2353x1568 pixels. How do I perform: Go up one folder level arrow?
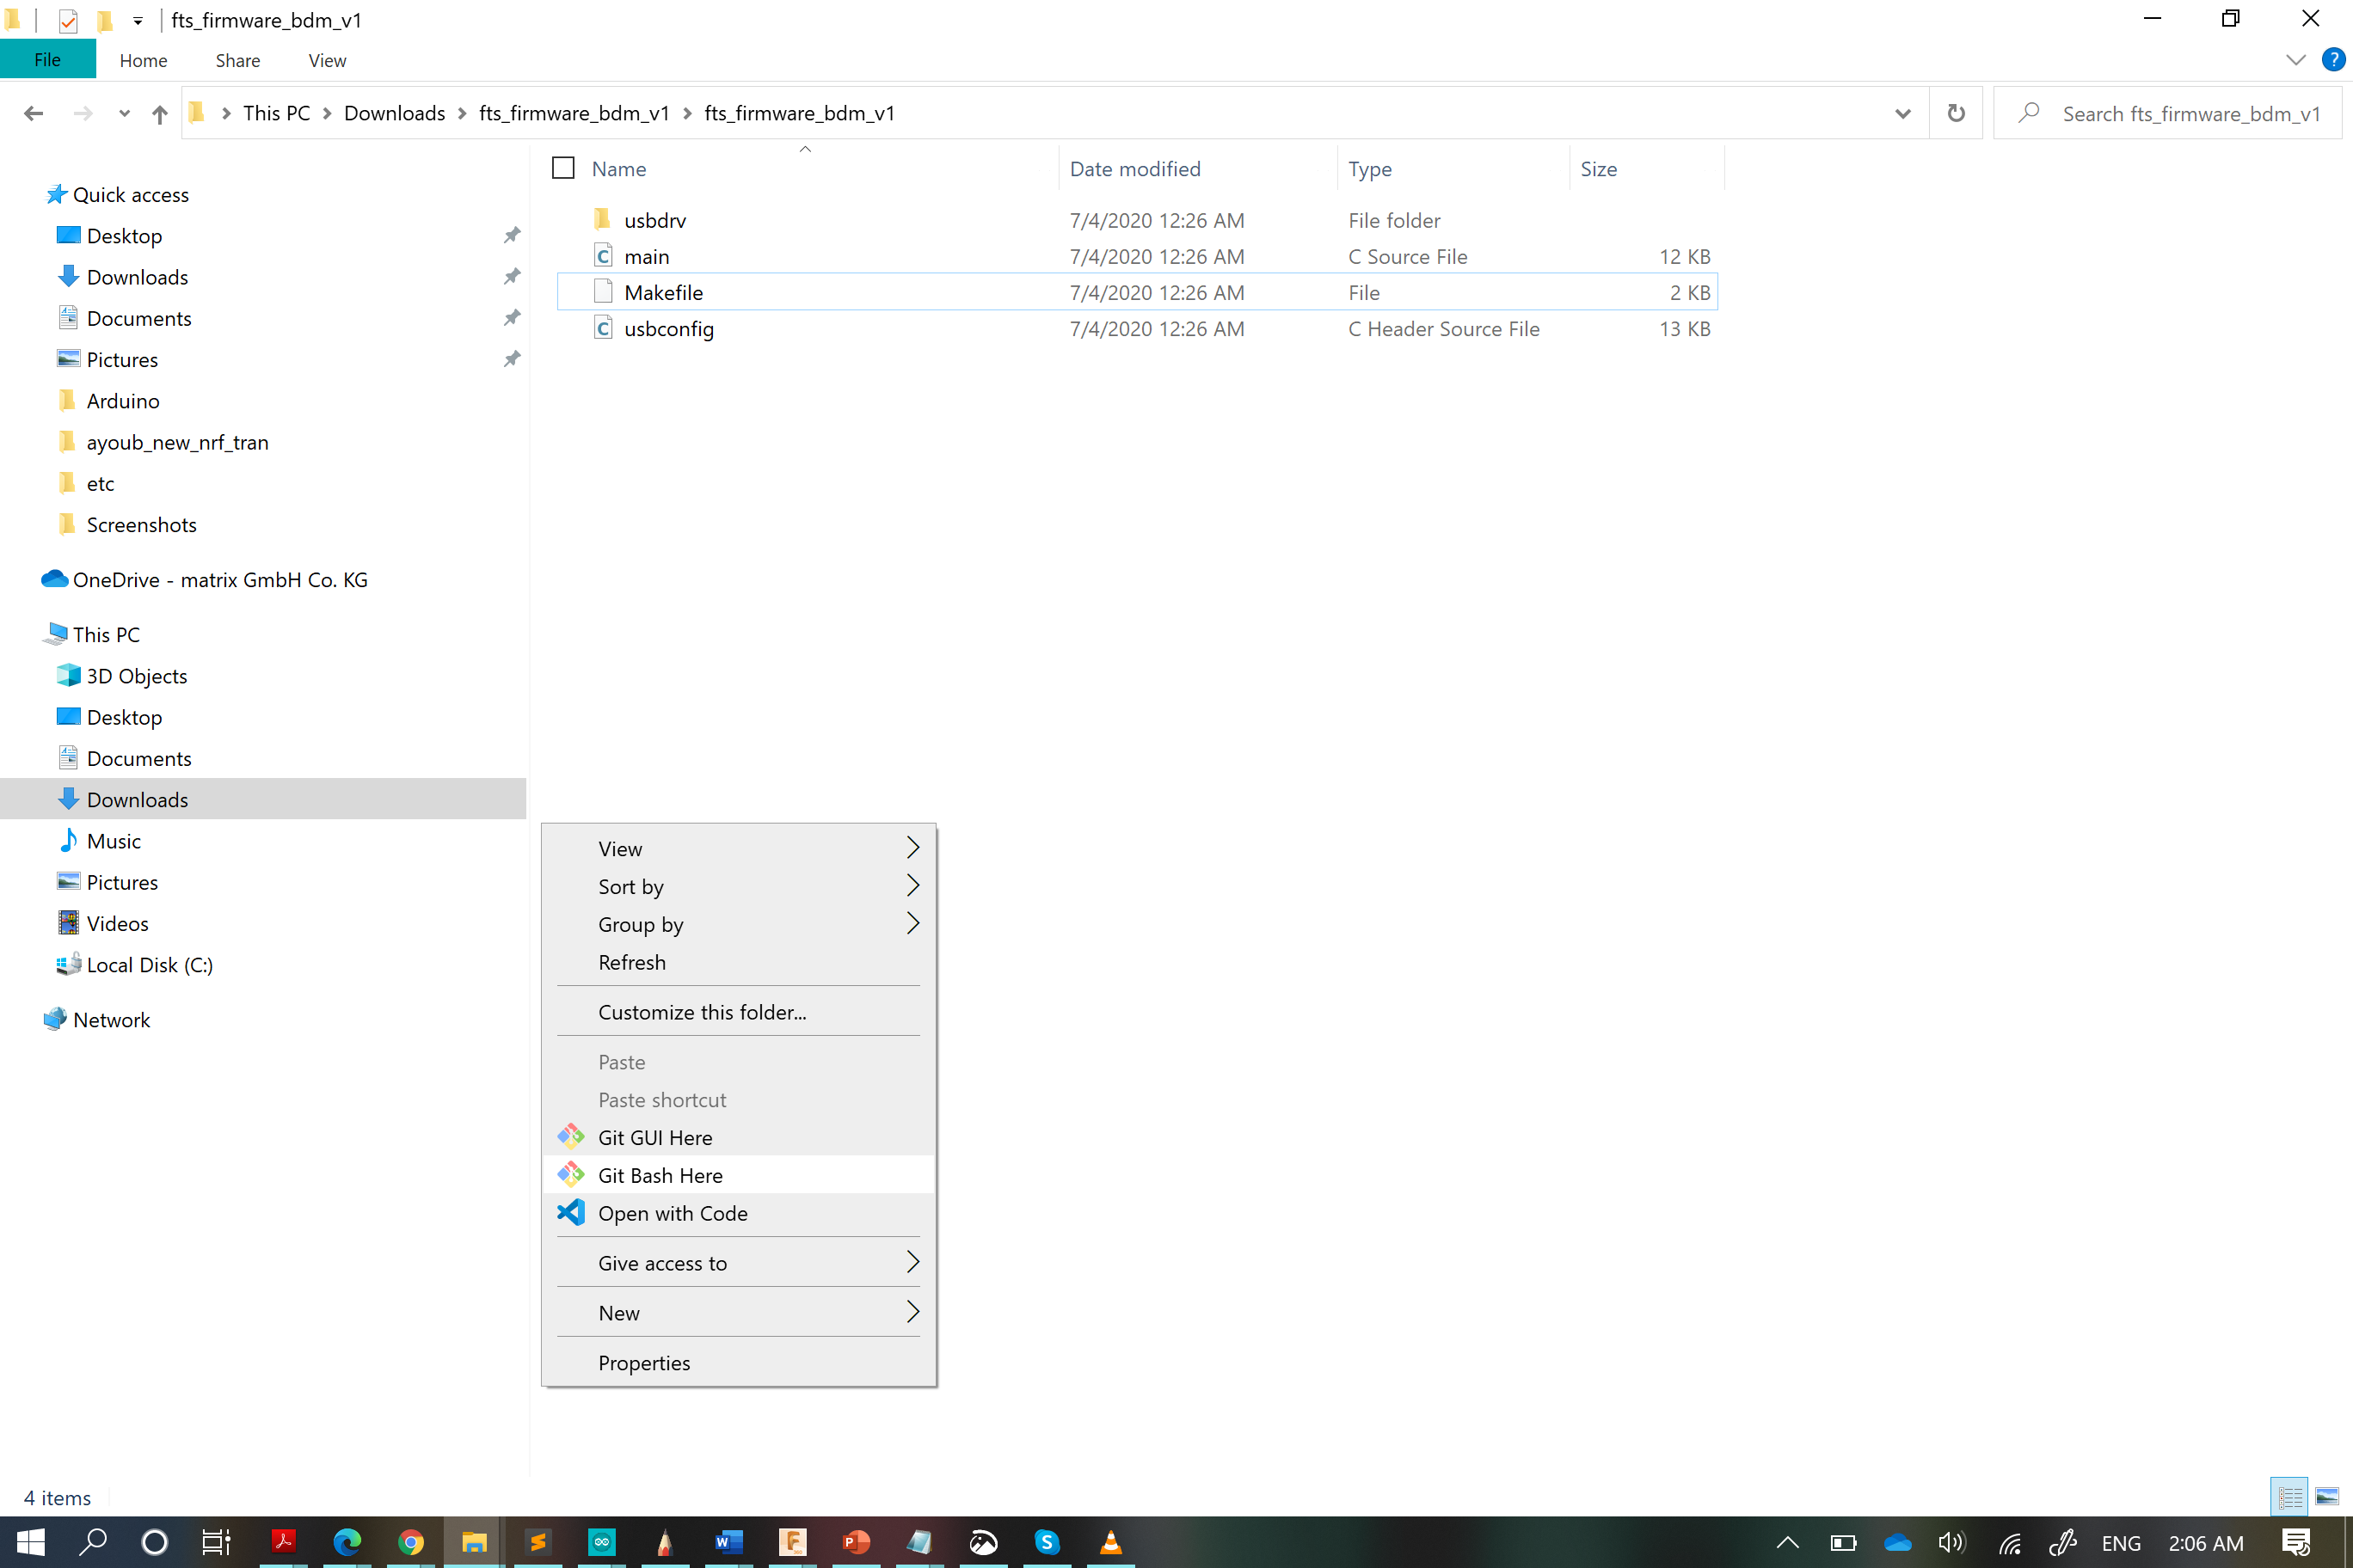tap(159, 114)
